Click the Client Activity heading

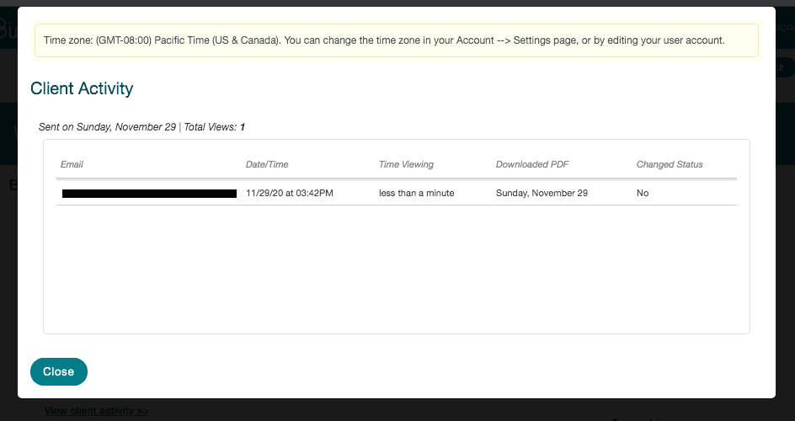coord(82,88)
